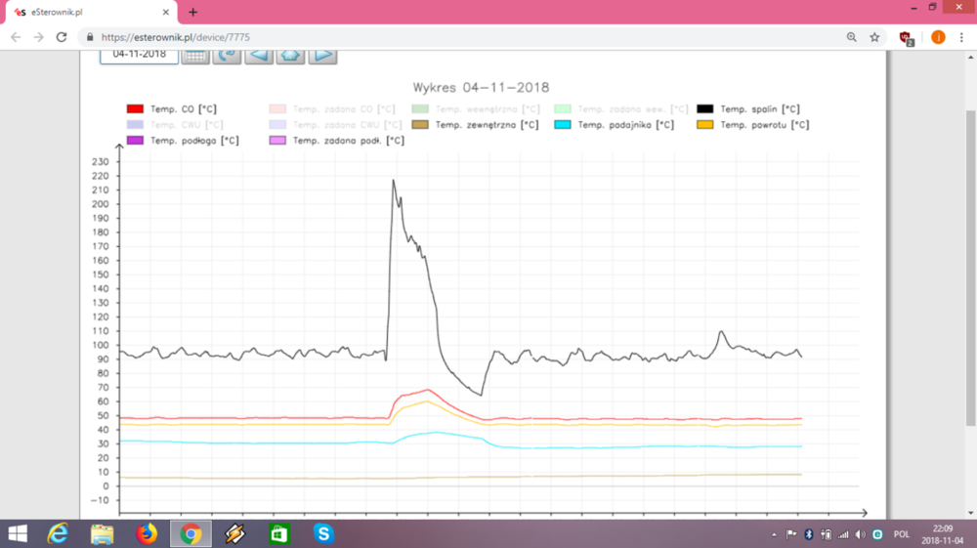Click the home icon between chart arrows

click(x=291, y=55)
